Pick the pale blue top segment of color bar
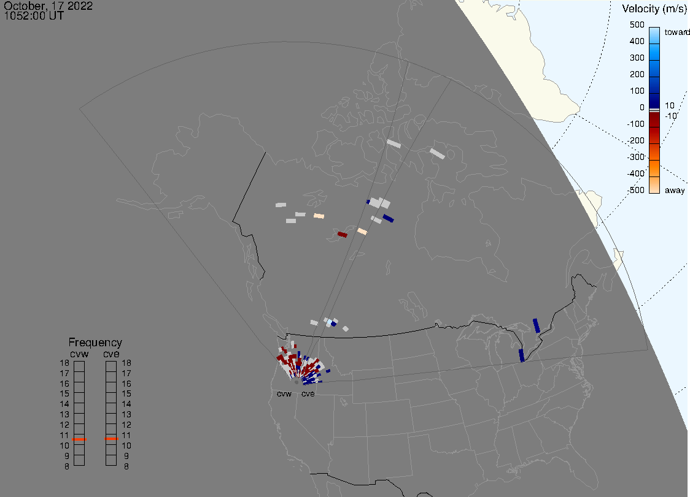The width and height of the screenshot is (690, 497). [654, 35]
